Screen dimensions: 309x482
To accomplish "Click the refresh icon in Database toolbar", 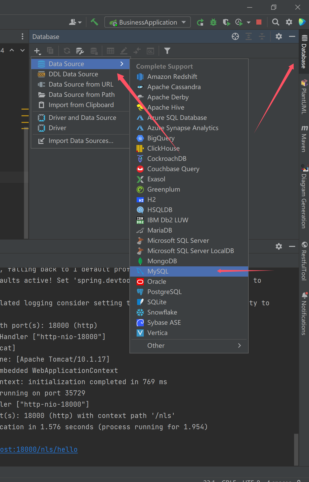I will pos(67,51).
